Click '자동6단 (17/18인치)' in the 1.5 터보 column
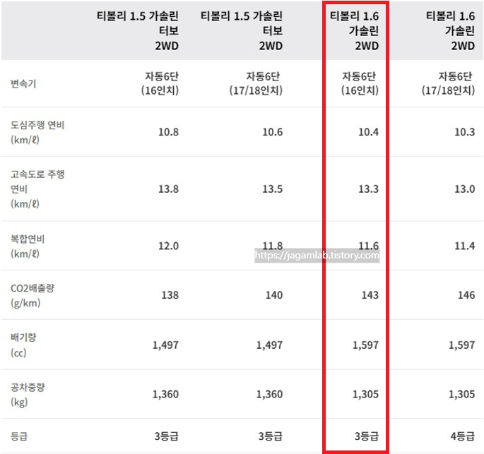 coord(256,83)
